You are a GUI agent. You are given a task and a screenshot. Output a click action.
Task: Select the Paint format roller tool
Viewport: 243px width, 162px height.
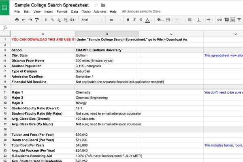click(37, 19)
